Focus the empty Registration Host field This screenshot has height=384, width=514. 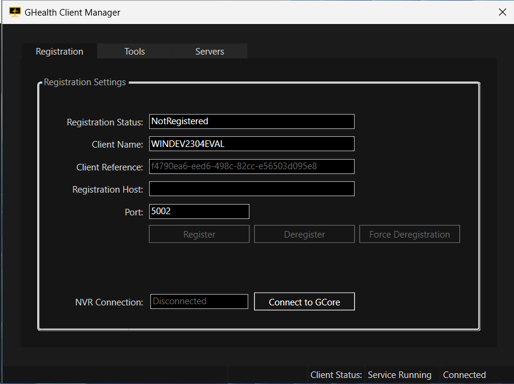[251, 189]
